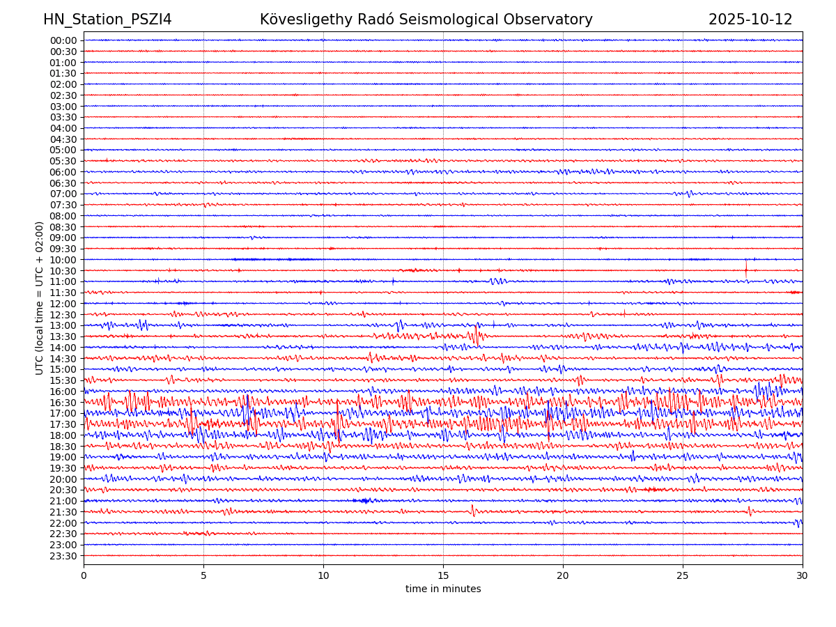The image size is (836, 627).
Task: Click the Kövesligethy Radó Seismological Observatory heading
Action: (426, 20)
